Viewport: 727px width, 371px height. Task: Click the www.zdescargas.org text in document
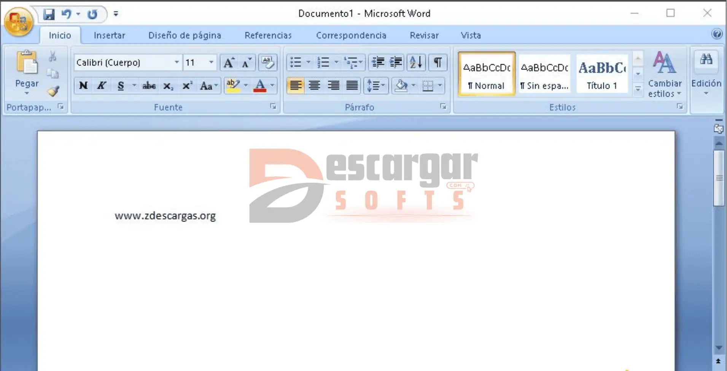pos(165,216)
